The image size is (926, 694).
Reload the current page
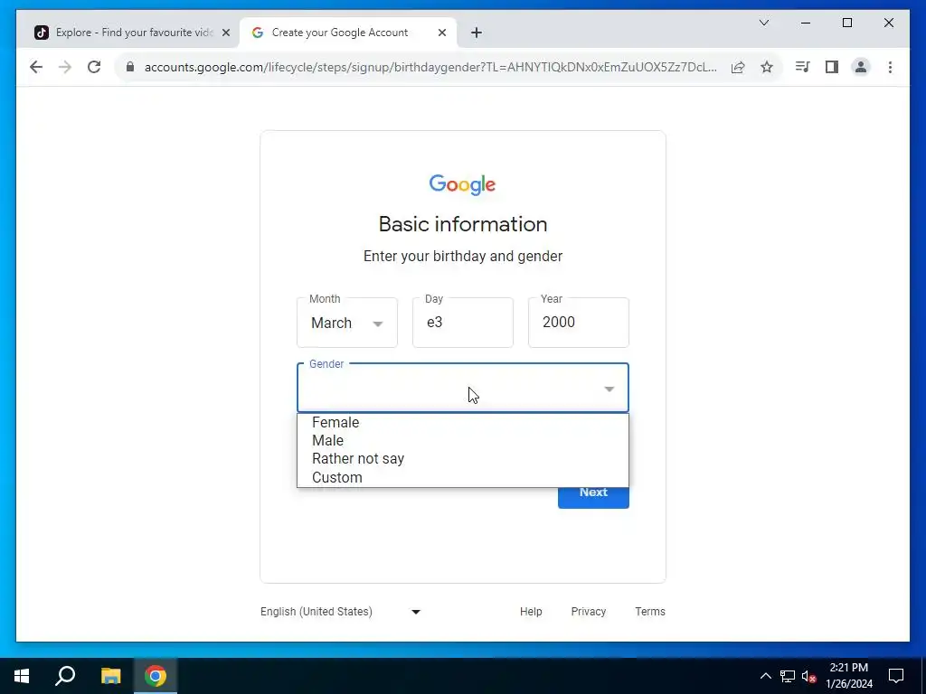94,67
